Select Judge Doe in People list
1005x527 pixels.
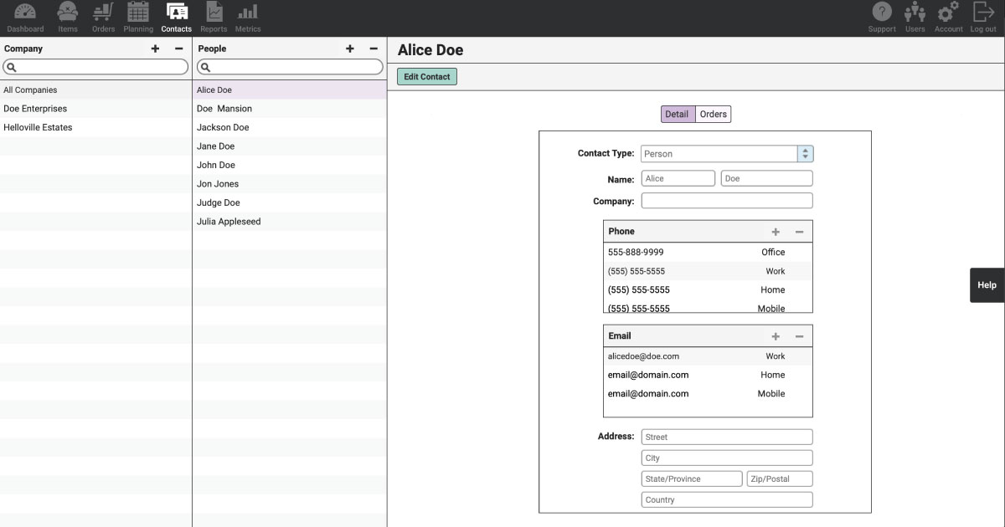(x=290, y=202)
